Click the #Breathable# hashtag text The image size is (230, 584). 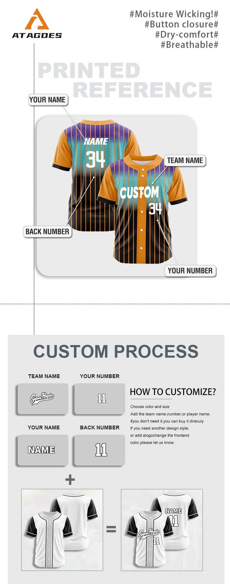[190, 45]
